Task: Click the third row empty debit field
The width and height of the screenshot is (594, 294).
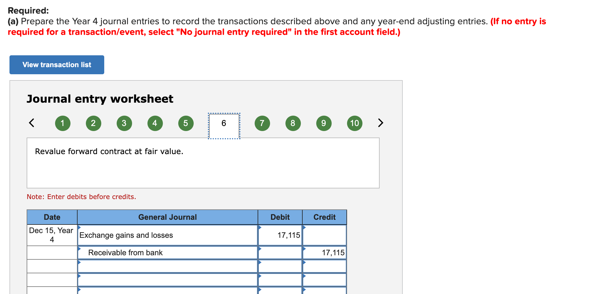Action: (280, 266)
